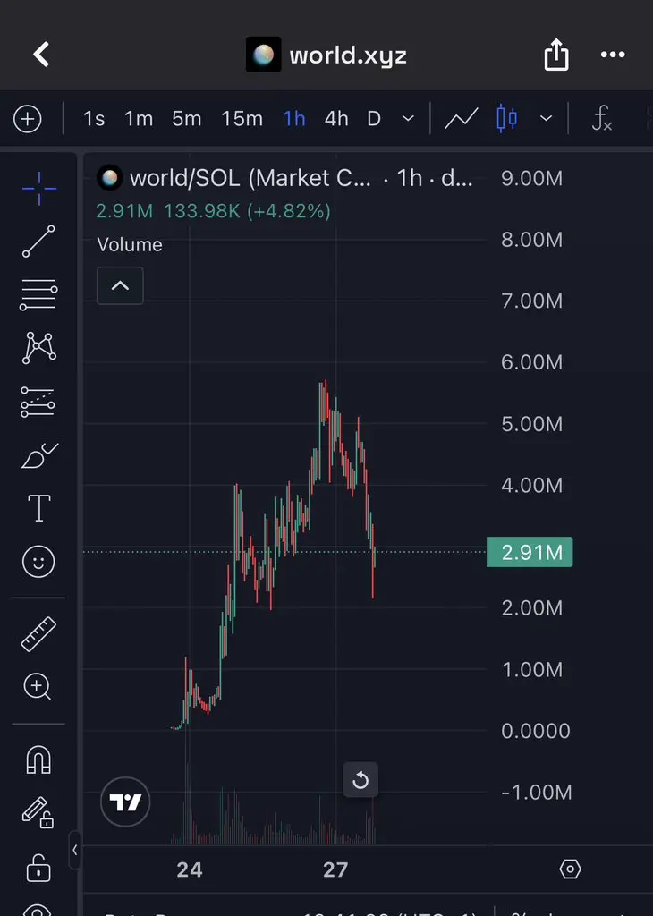
Task: Open the three-dots more options menu
Action: 613,55
